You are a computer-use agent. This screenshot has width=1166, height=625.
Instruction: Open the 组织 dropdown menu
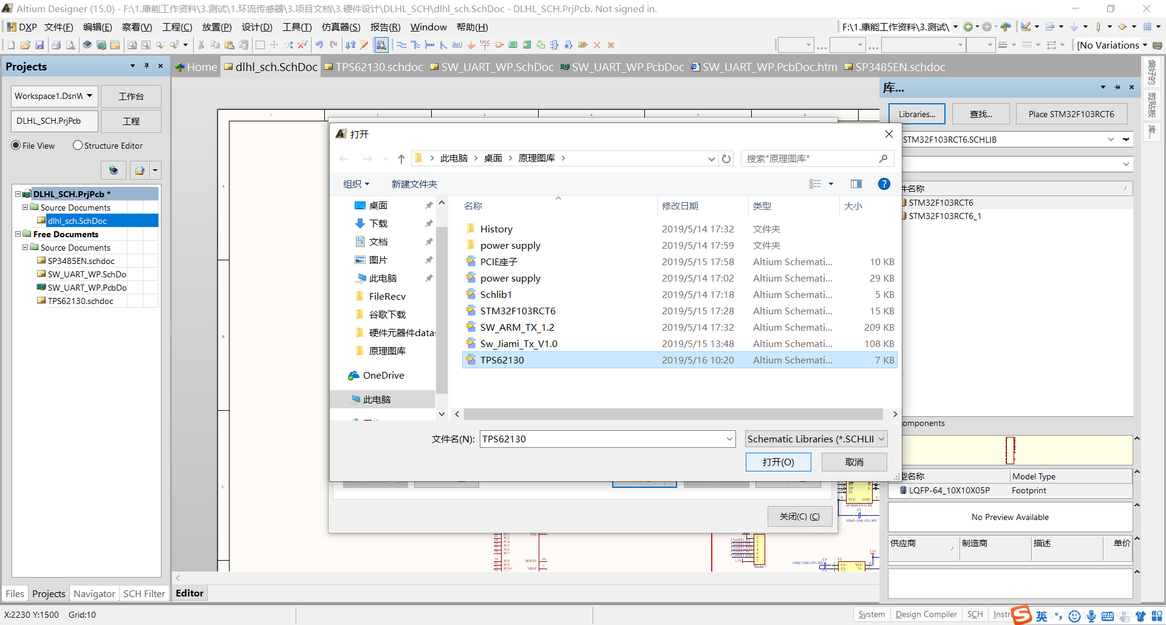pyautogui.click(x=356, y=184)
